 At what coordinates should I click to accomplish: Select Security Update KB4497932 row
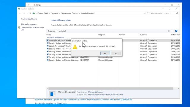[x=113, y=57]
